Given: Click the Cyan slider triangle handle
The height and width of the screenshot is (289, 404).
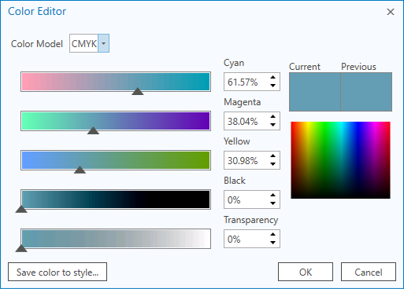Looking at the screenshot, I should (x=137, y=91).
